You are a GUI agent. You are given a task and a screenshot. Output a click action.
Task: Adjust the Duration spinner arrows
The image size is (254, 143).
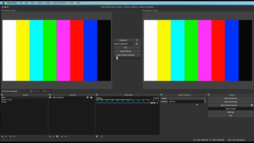(205, 102)
